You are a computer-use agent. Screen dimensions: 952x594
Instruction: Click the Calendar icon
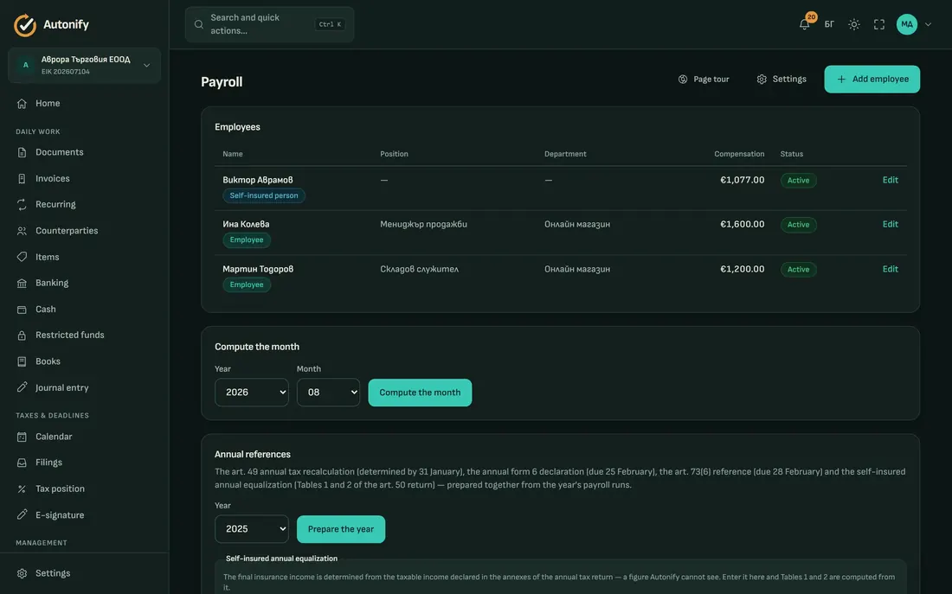tap(22, 437)
